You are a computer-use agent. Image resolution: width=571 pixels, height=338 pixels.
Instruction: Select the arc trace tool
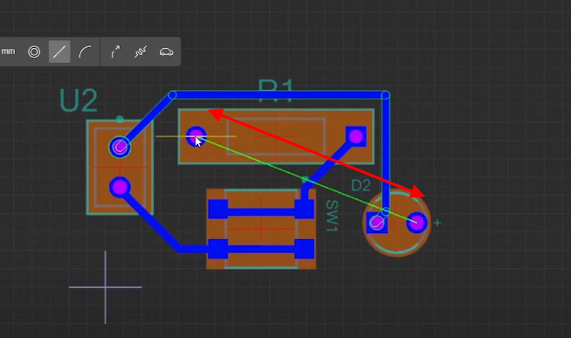click(86, 52)
